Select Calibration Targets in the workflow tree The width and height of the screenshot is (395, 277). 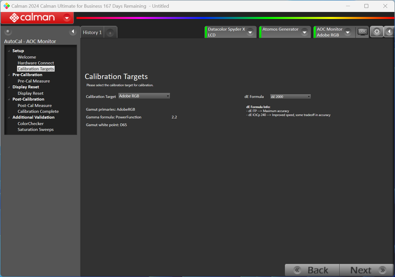(x=36, y=69)
